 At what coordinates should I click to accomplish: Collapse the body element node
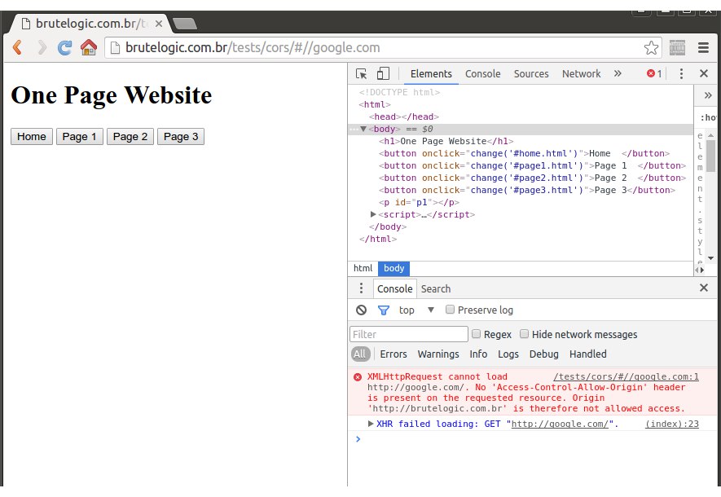pyautogui.click(x=363, y=130)
